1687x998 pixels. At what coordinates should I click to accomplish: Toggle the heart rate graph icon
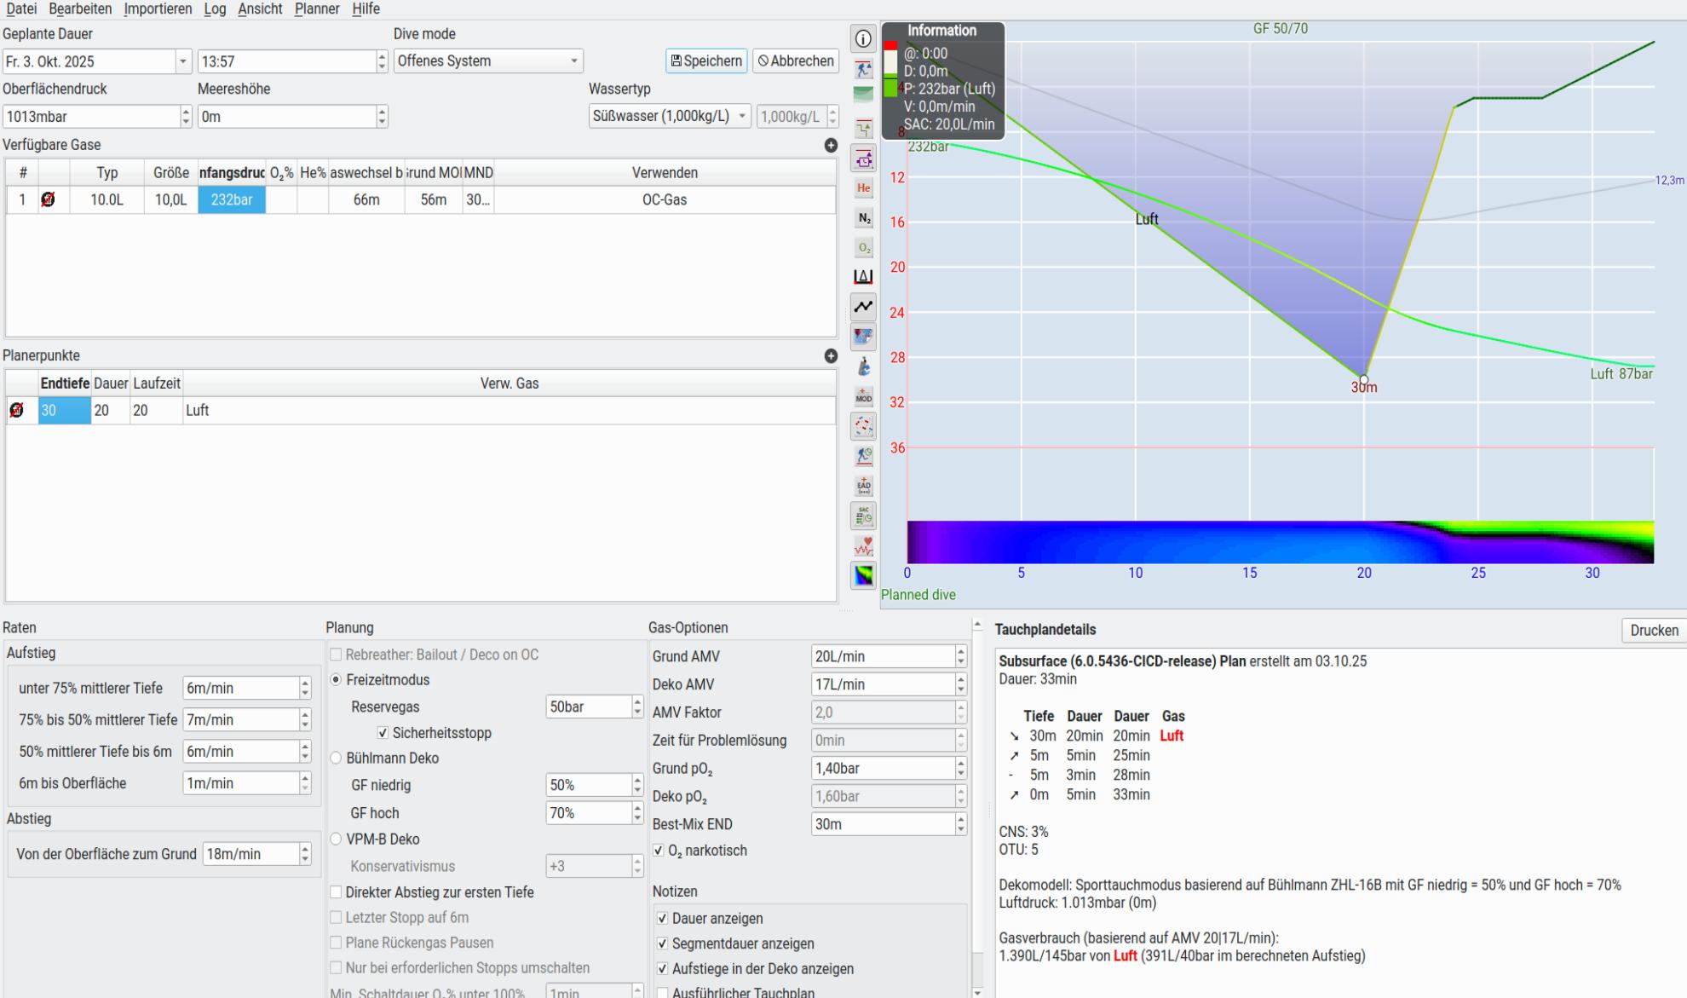pyautogui.click(x=863, y=545)
